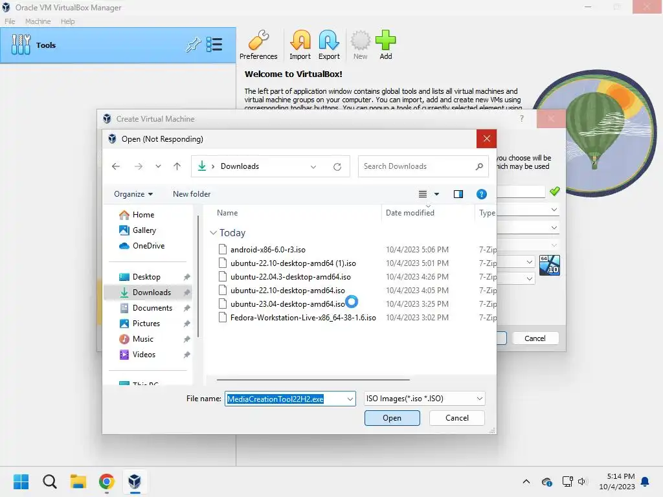Unpin Desktop via its pin icon

(186, 277)
